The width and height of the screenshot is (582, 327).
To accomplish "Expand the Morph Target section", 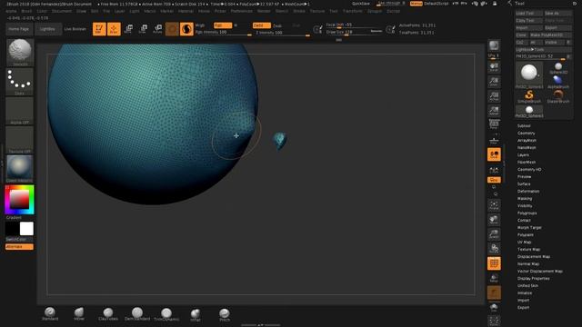I will [x=529, y=228].
